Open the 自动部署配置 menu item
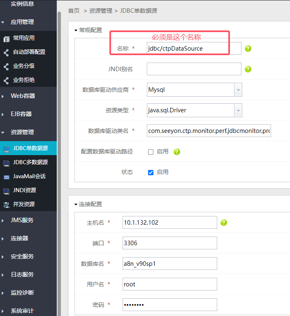The height and width of the screenshot is (316, 290). tap(28, 52)
